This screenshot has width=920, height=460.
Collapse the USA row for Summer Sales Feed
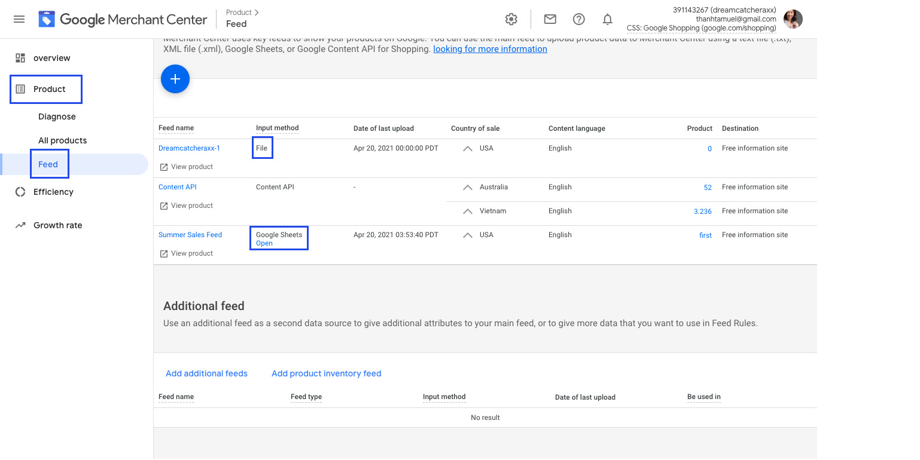(467, 234)
